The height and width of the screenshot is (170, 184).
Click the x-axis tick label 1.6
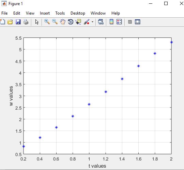point(138,159)
